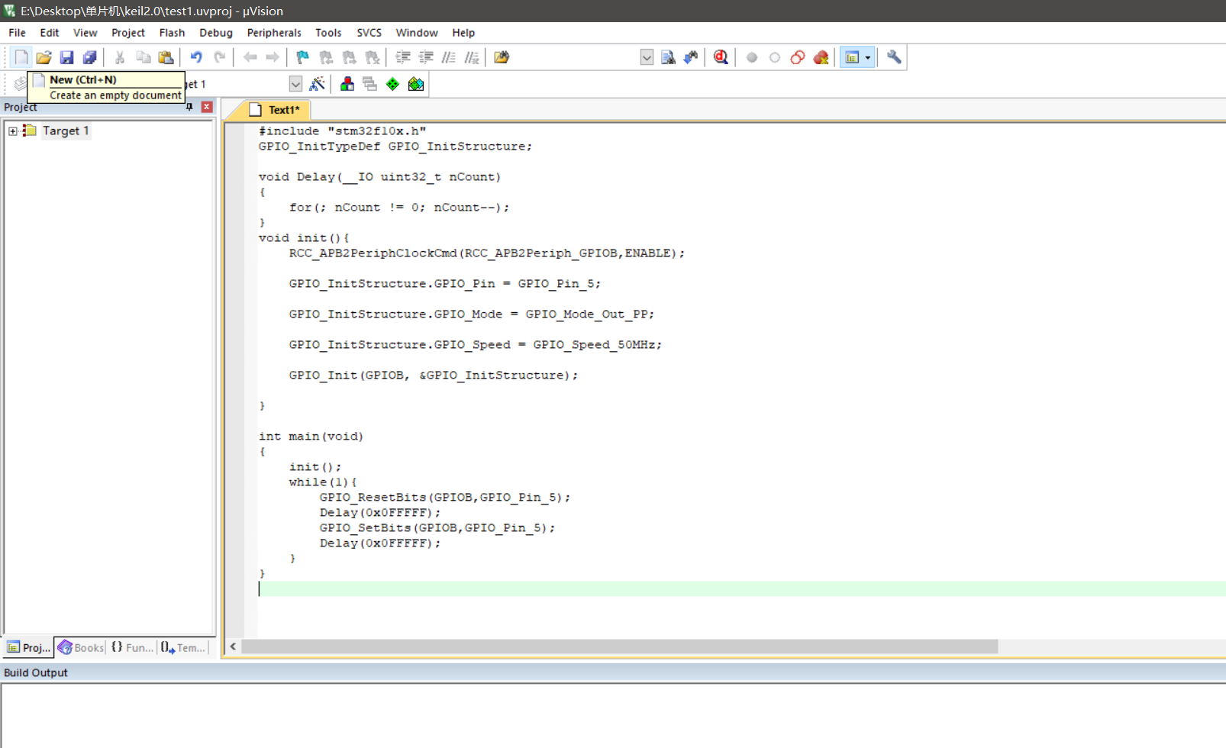
Task: Open the Edit menu
Action: pyautogui.click(x=50, y=33)
